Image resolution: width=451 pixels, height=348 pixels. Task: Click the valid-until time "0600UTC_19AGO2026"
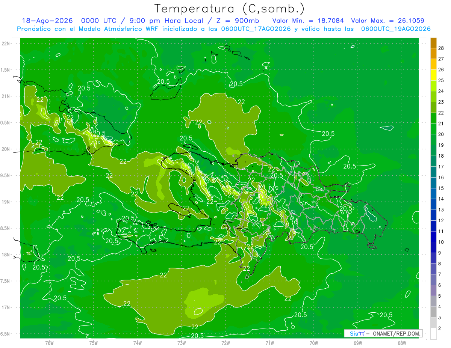[396, 29]
